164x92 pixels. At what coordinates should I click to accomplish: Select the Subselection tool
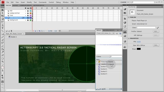pyautogui.click(x=3, y=13)
